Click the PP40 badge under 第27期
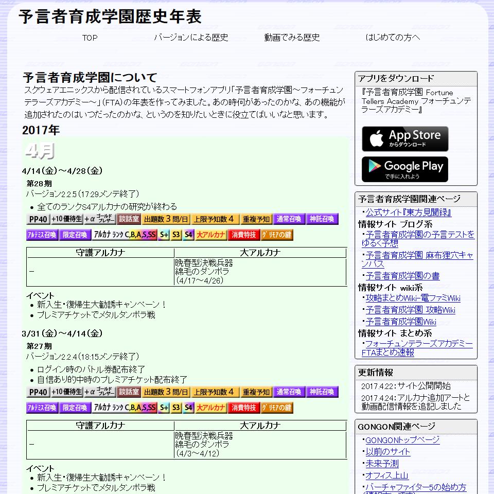 (39, 392)
